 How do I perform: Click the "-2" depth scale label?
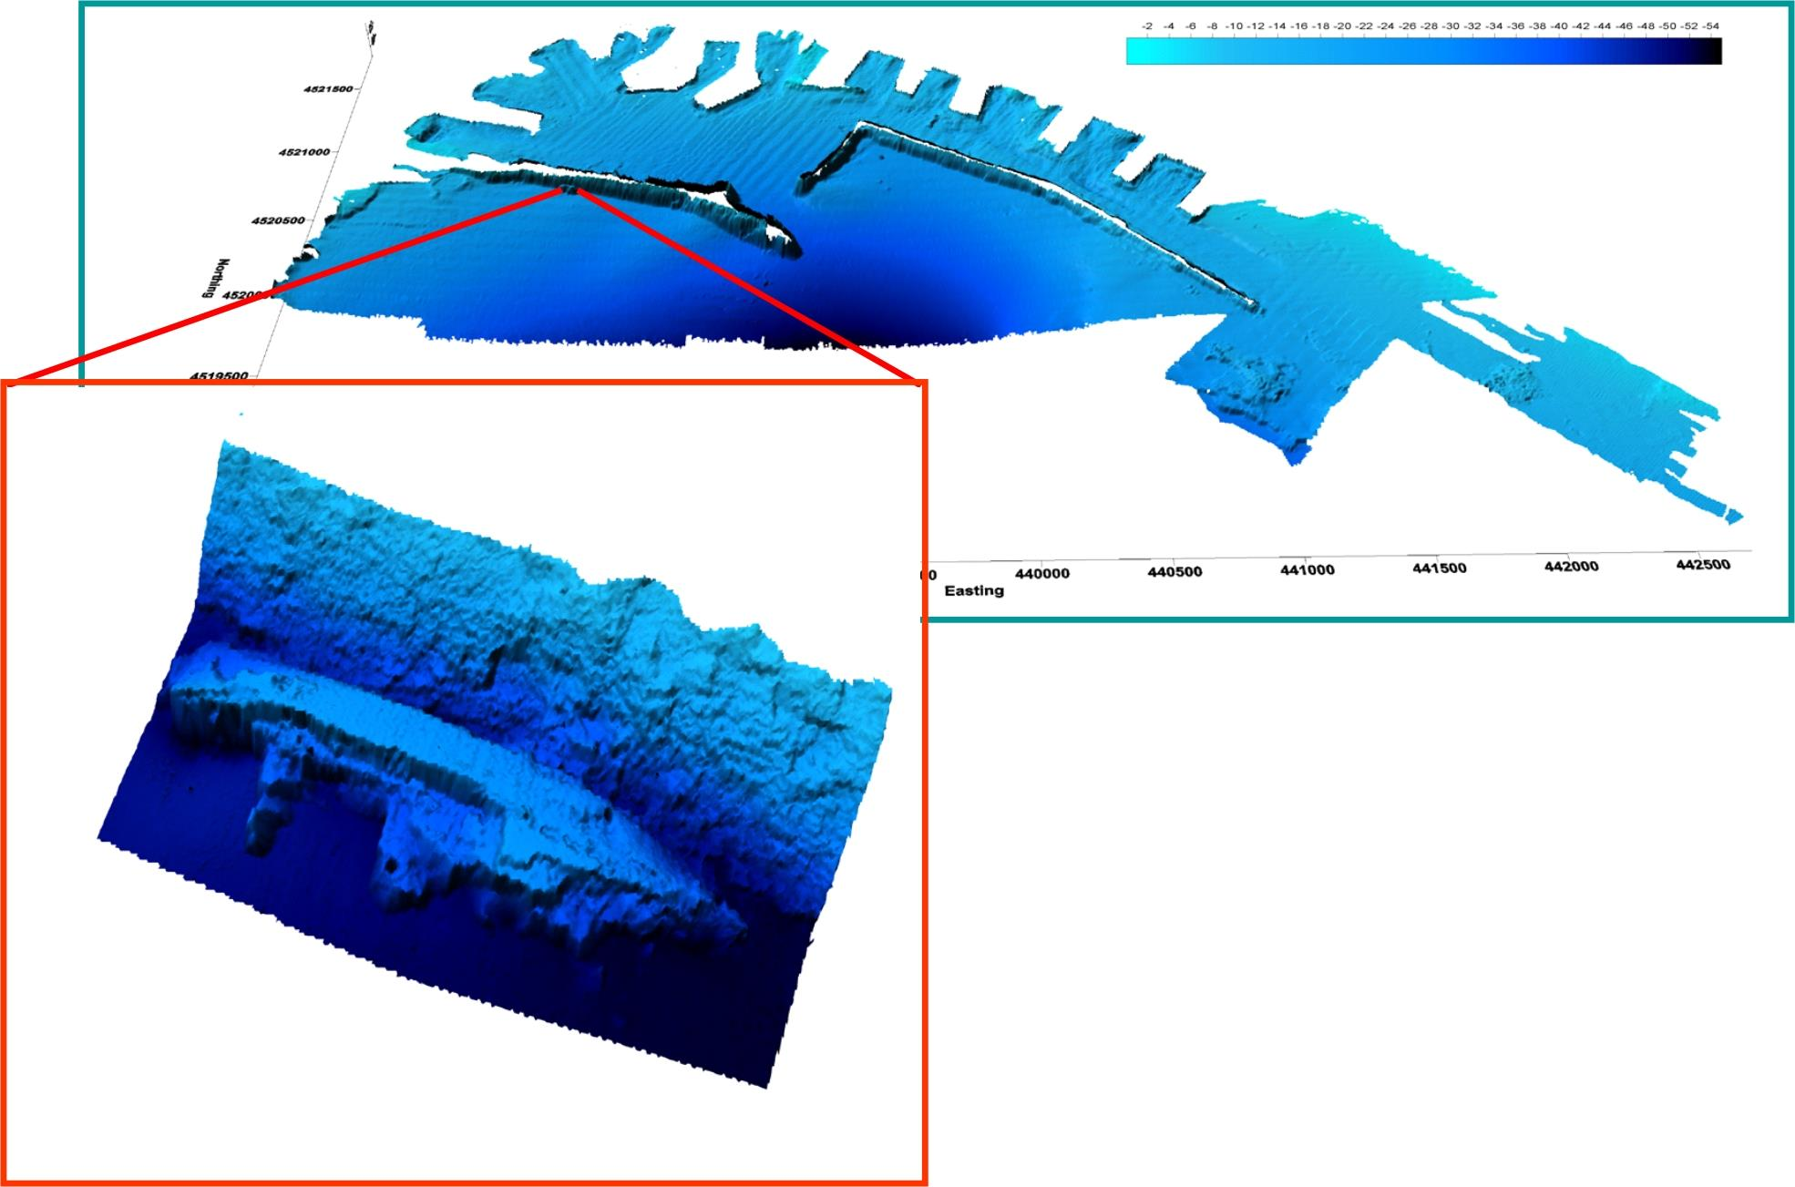[1146, 26]
